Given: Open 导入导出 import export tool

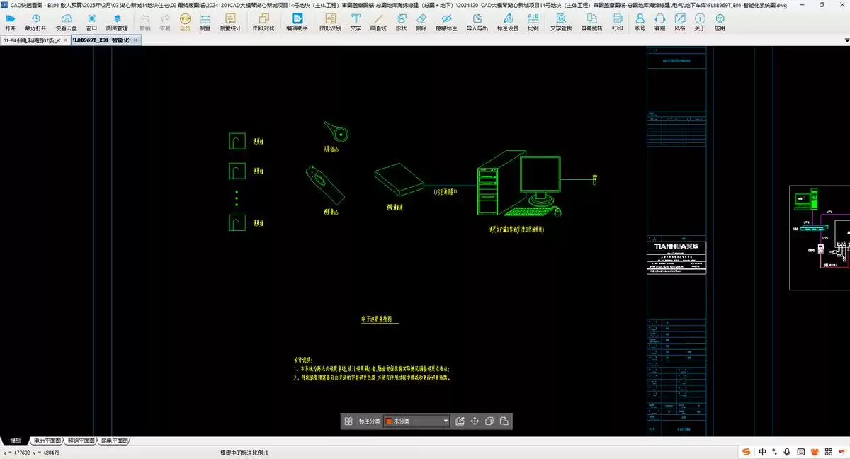Looking at the screenshot, I should point(477,22).
